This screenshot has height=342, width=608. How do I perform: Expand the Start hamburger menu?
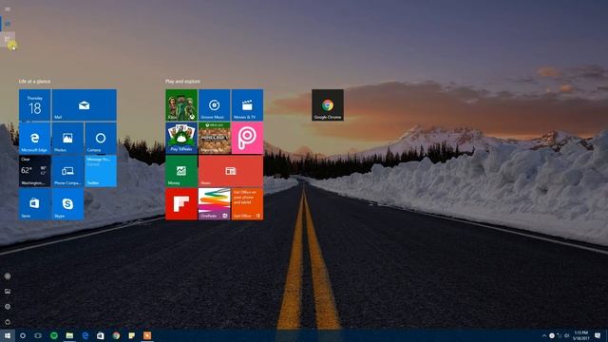tap(8, 9)
